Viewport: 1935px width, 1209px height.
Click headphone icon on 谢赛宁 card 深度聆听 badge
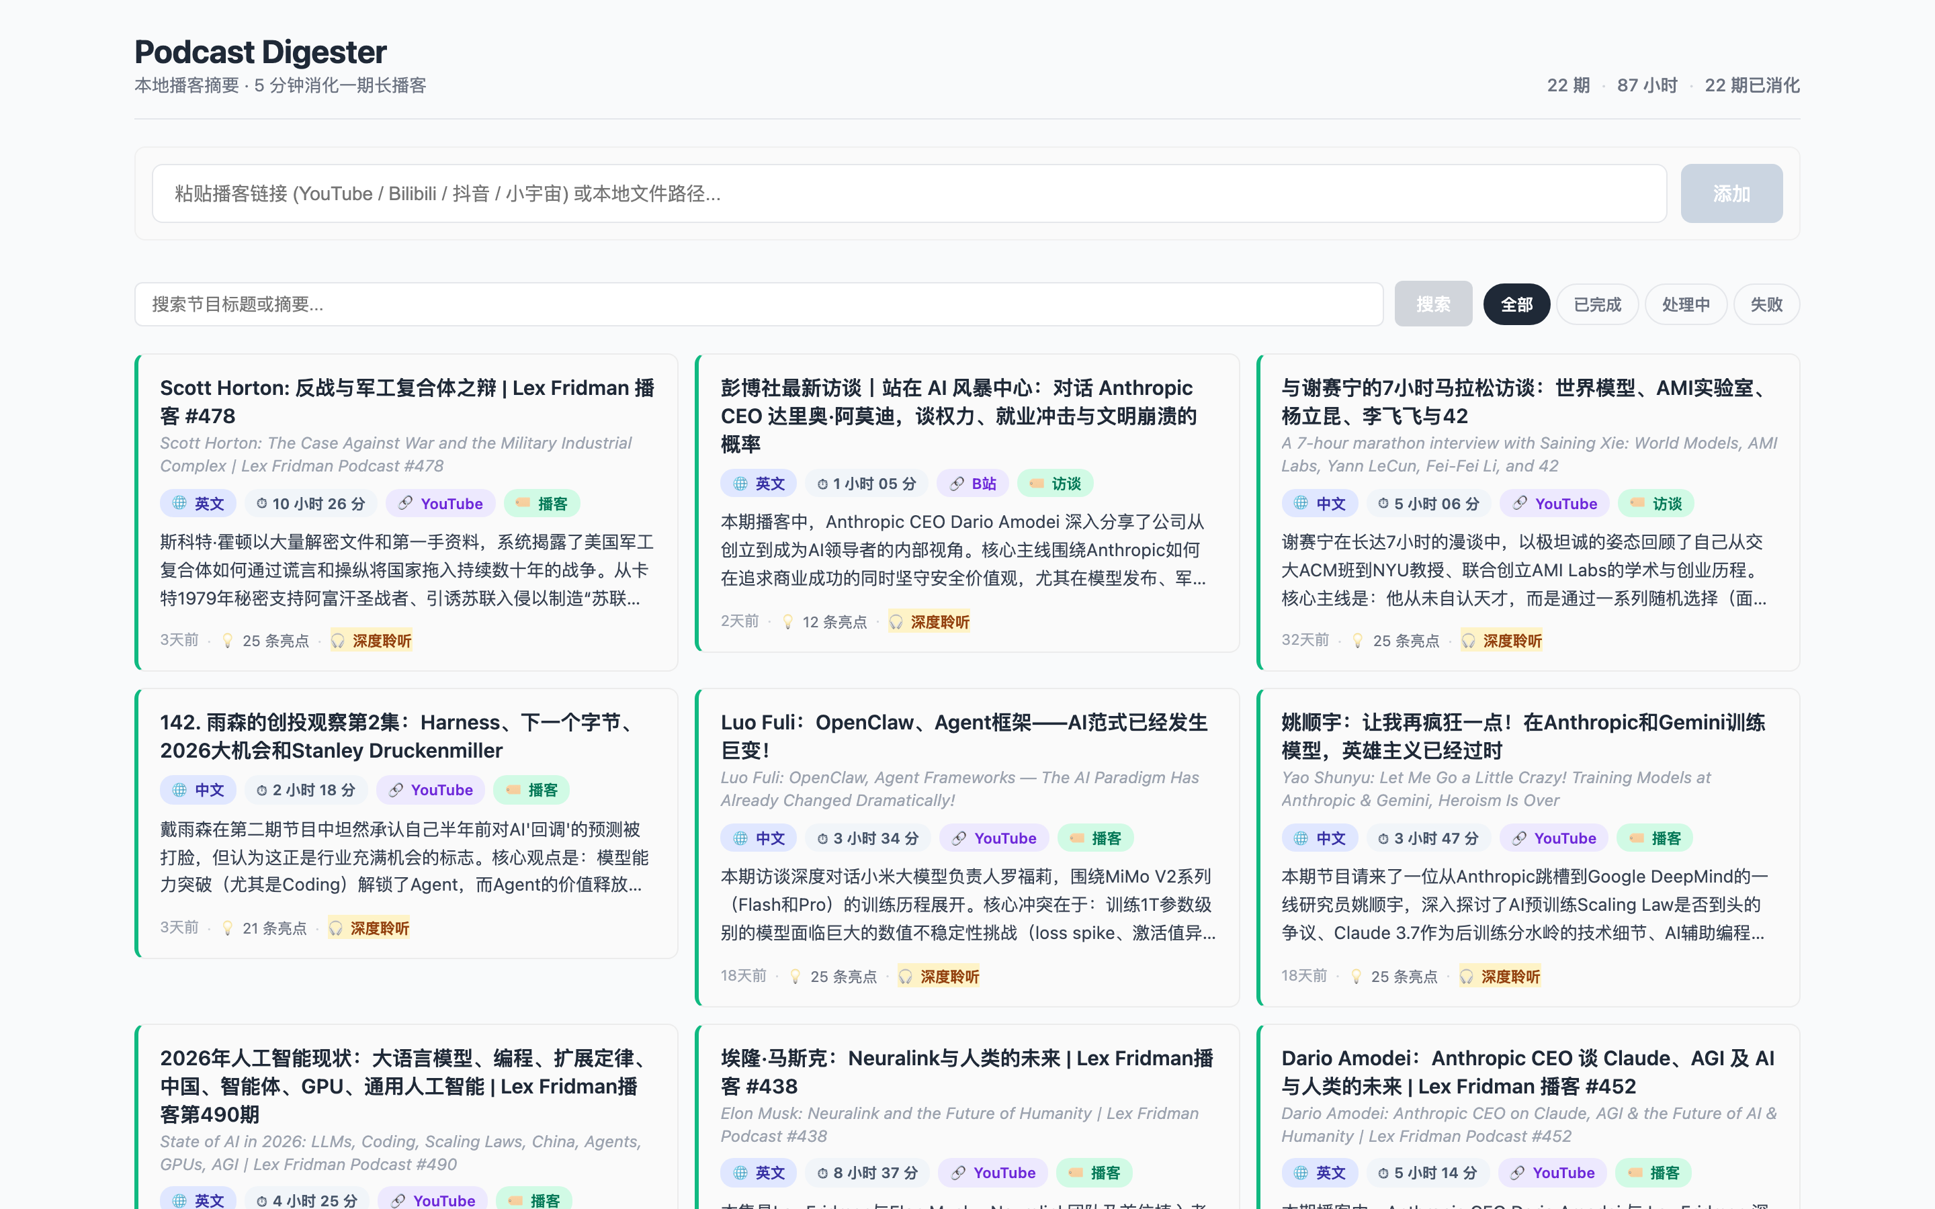pos(1469,641)
